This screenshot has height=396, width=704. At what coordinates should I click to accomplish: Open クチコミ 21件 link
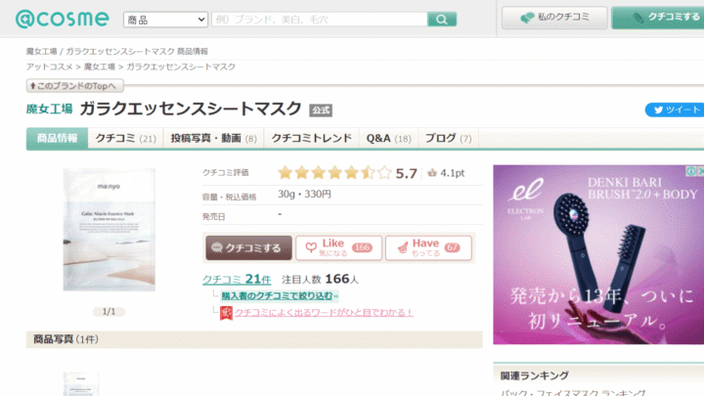[x=237, y=280]
